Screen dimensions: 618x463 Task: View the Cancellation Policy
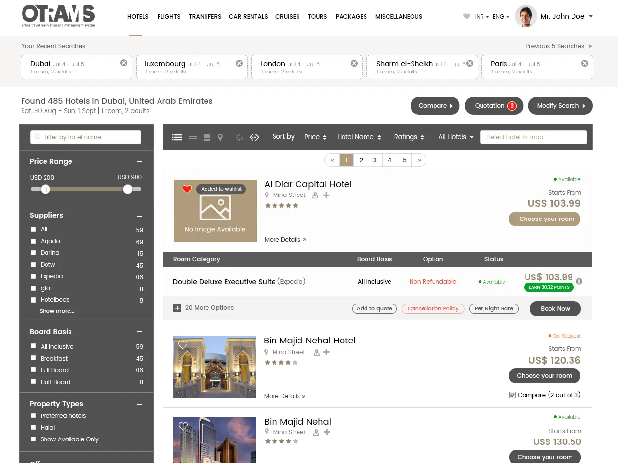(x=433, y=308)
